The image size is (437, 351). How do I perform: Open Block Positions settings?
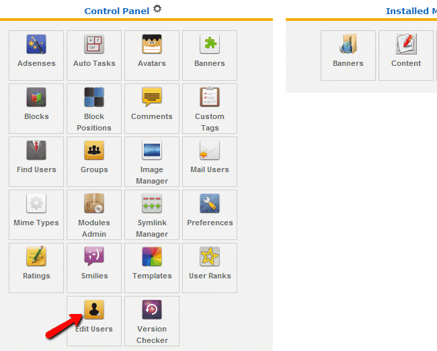94,108
